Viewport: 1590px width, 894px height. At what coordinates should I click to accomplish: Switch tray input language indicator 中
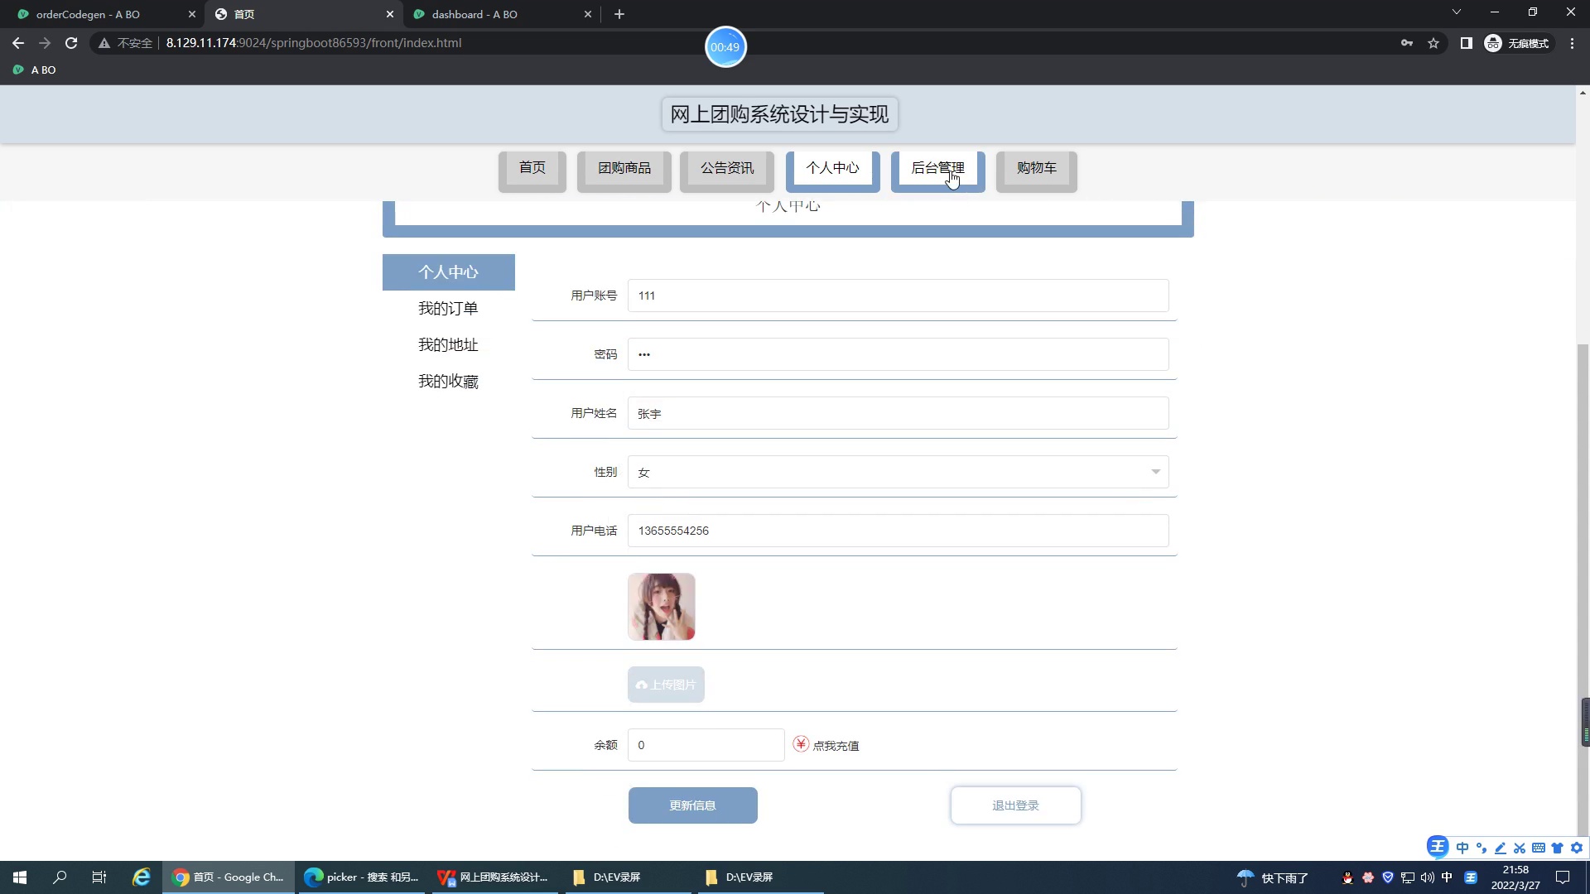pos(1447,877)
